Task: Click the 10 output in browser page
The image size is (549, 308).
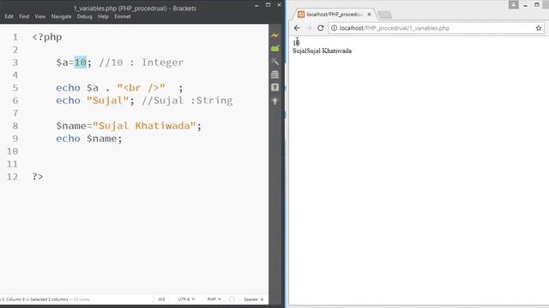Action: (296, 43)
